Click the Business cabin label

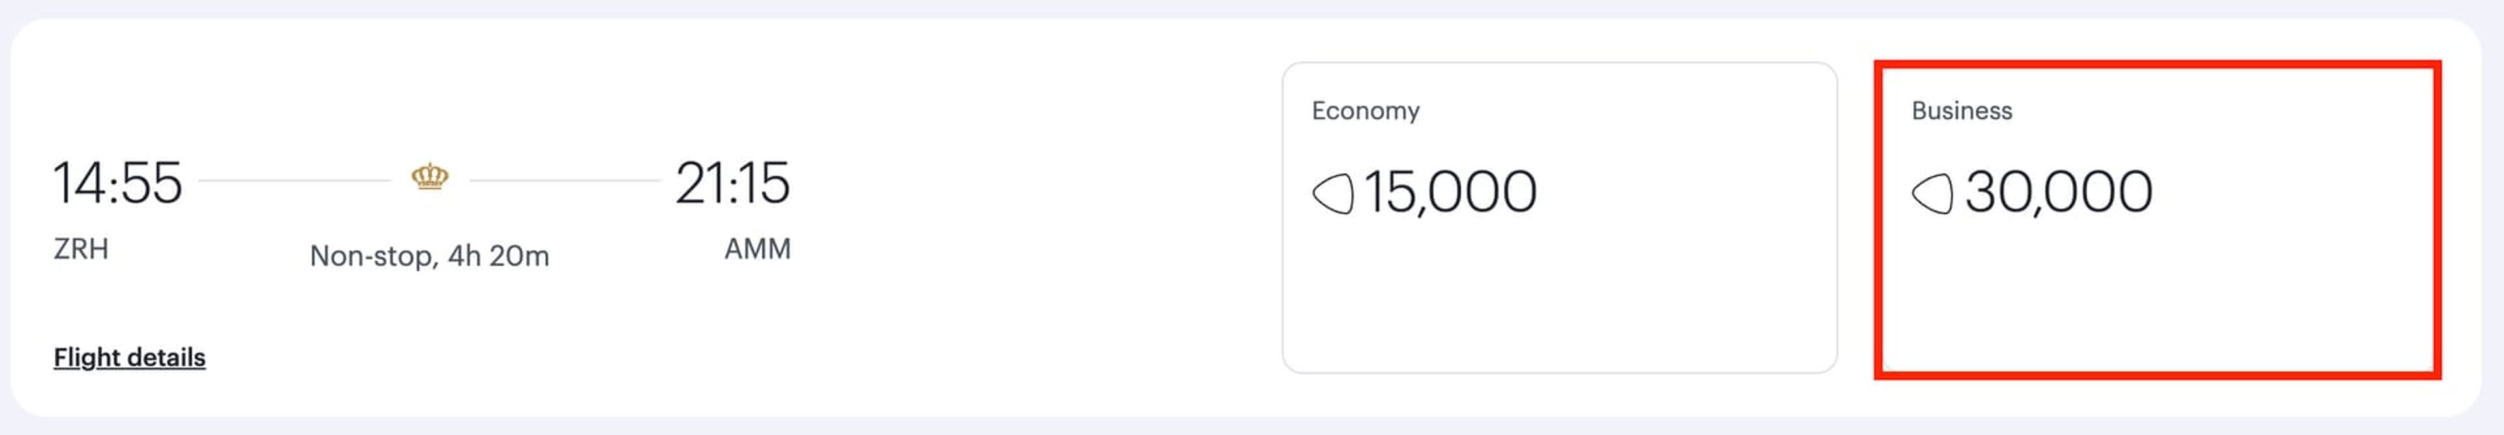1961,111
